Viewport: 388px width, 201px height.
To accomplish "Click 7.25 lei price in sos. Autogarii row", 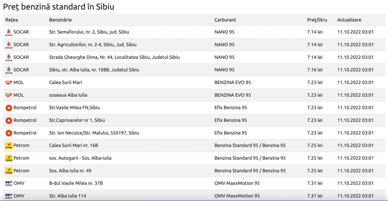I will [315, 158].
